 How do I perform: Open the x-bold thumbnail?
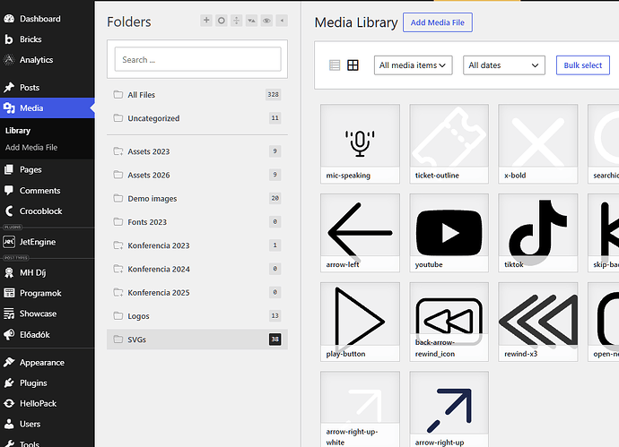point(538,144)
